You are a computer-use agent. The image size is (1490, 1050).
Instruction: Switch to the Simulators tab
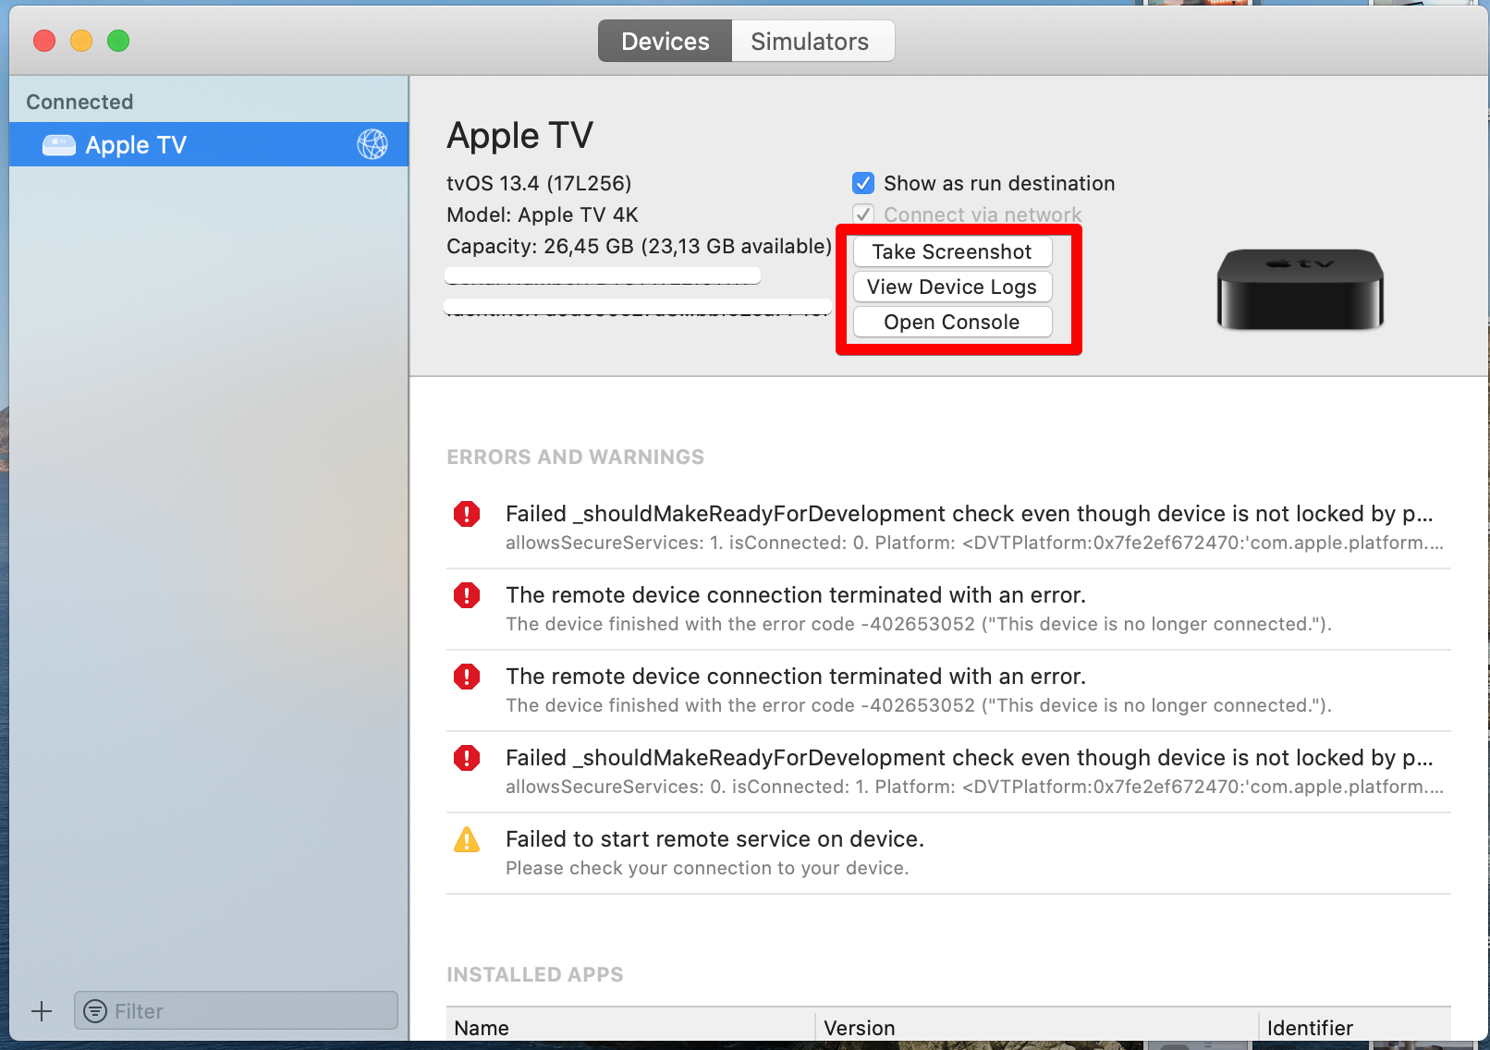coord(812,42)
